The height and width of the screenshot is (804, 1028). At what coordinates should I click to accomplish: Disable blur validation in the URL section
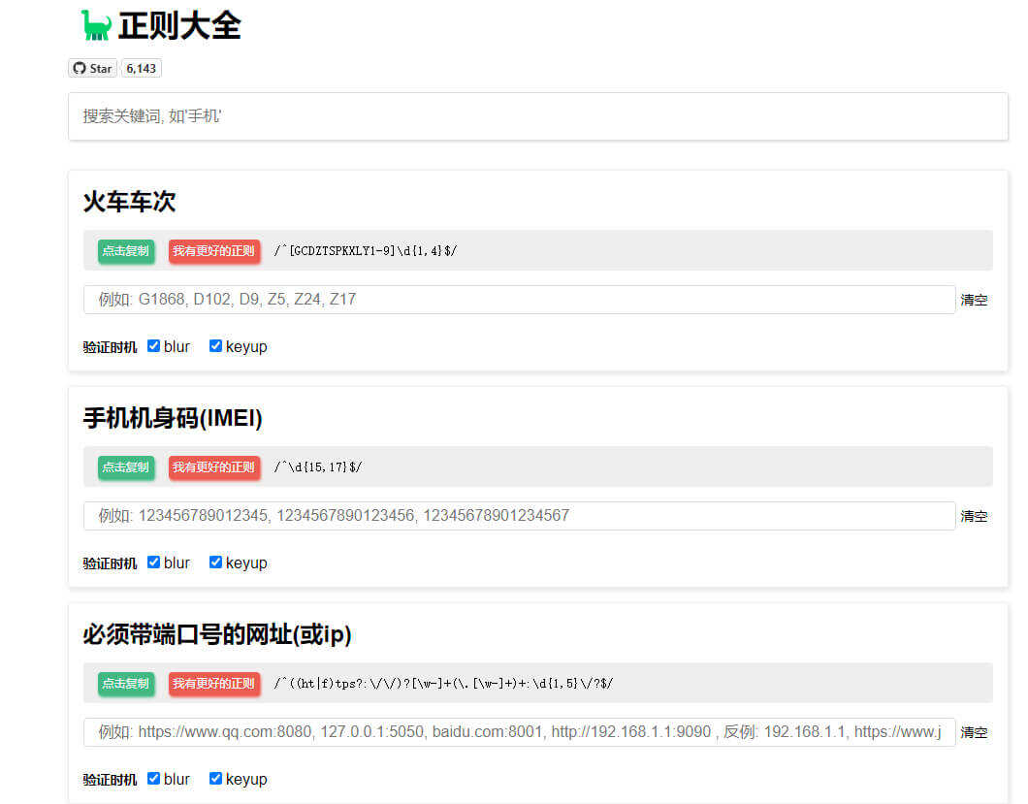[153, 778]
